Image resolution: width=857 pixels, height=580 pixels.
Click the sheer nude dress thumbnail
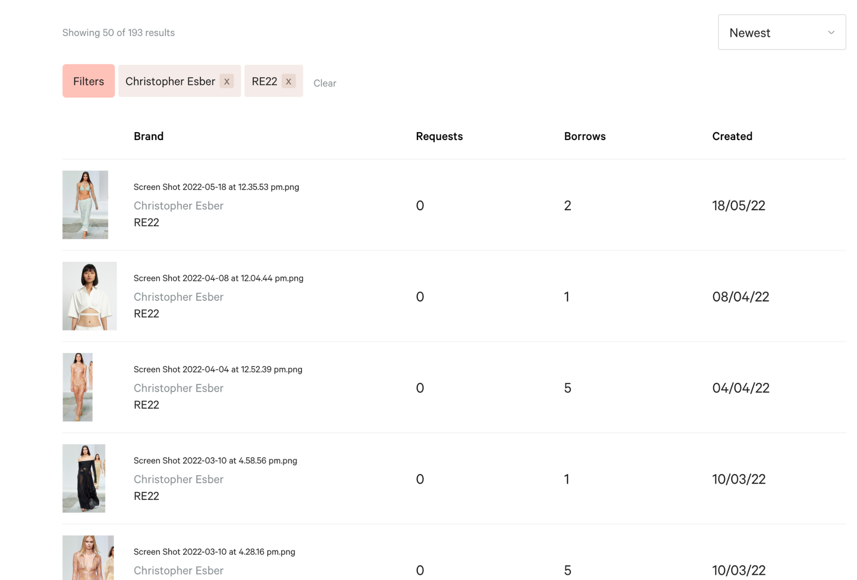[x=77, y=387]
